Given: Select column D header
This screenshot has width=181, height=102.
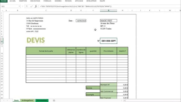Looking at the screenshot, I should [71, 10].
